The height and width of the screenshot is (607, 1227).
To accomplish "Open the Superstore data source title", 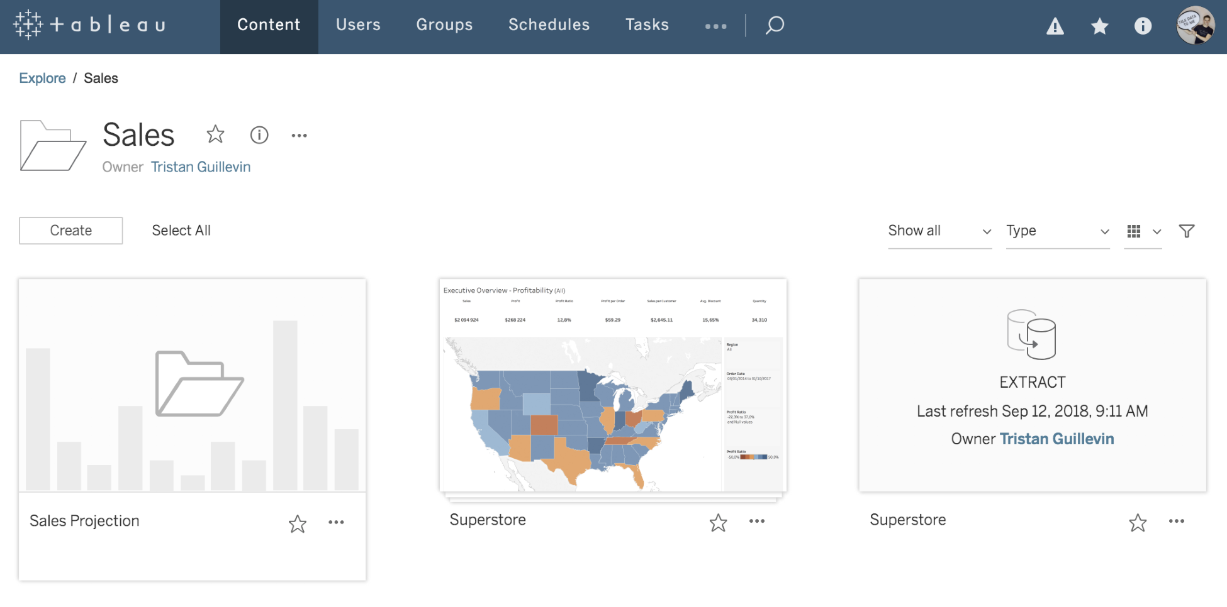I will (x=908, y=520).
